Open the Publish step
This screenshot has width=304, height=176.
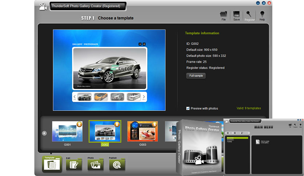(x=117, y=164)
